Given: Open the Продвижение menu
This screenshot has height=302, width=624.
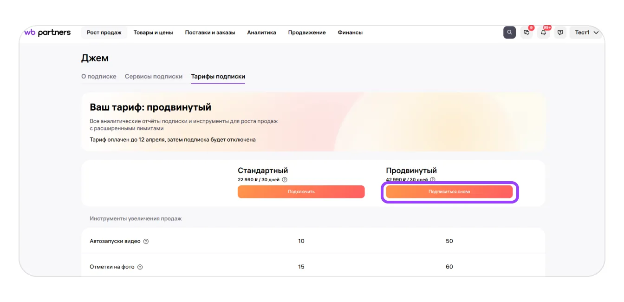Looking at the screenshot, I should coord(307,33).
